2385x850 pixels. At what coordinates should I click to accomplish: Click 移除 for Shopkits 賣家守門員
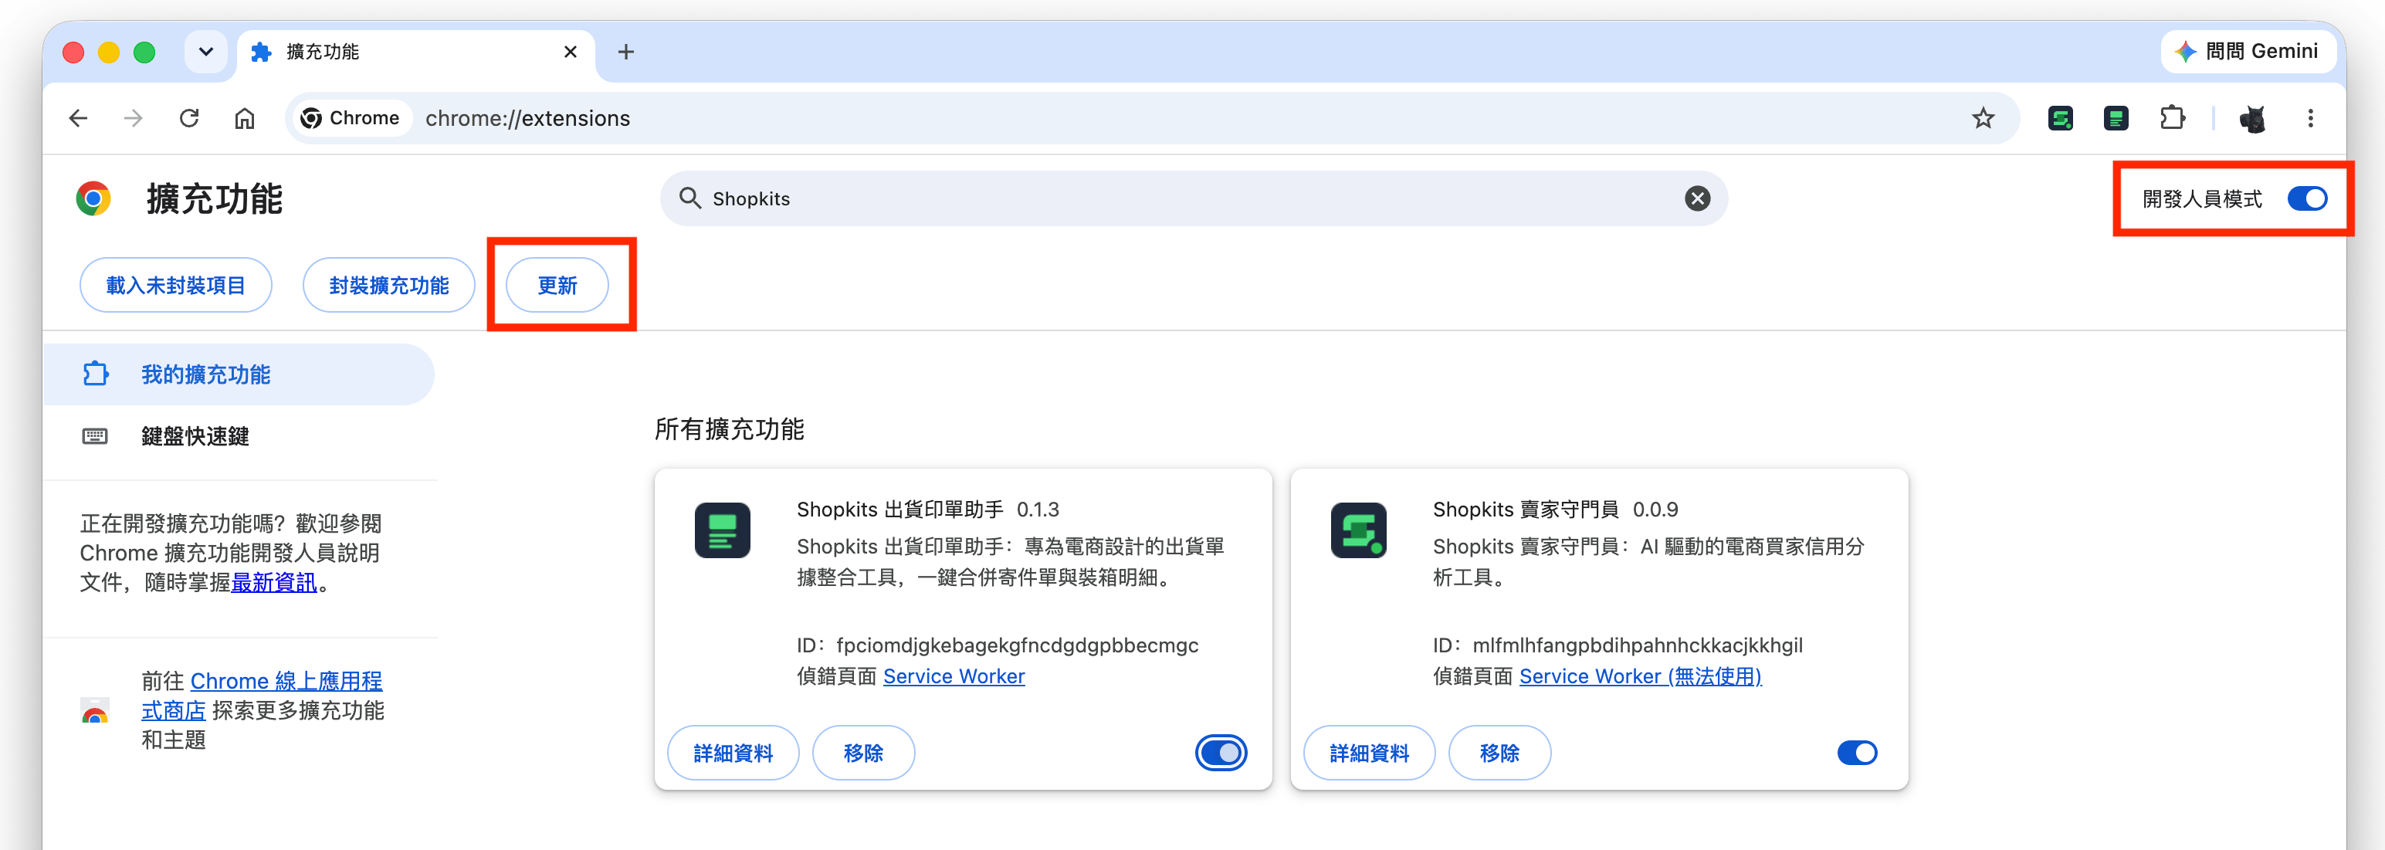[1500, 753]
